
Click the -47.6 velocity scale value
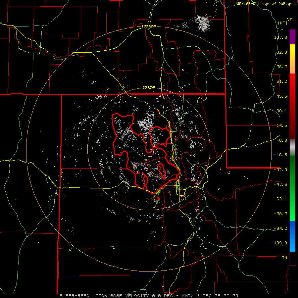[280, 184]
